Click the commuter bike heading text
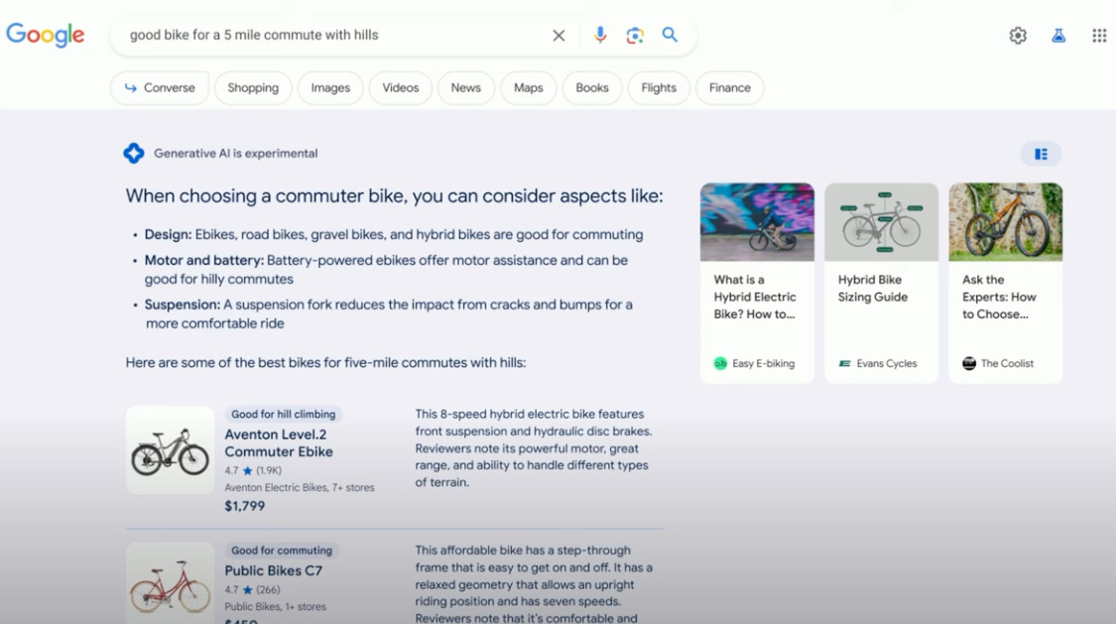 click(394, 195)
